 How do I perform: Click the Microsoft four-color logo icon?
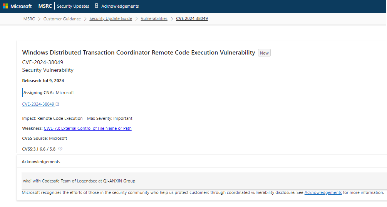click(x=5, y=6)
